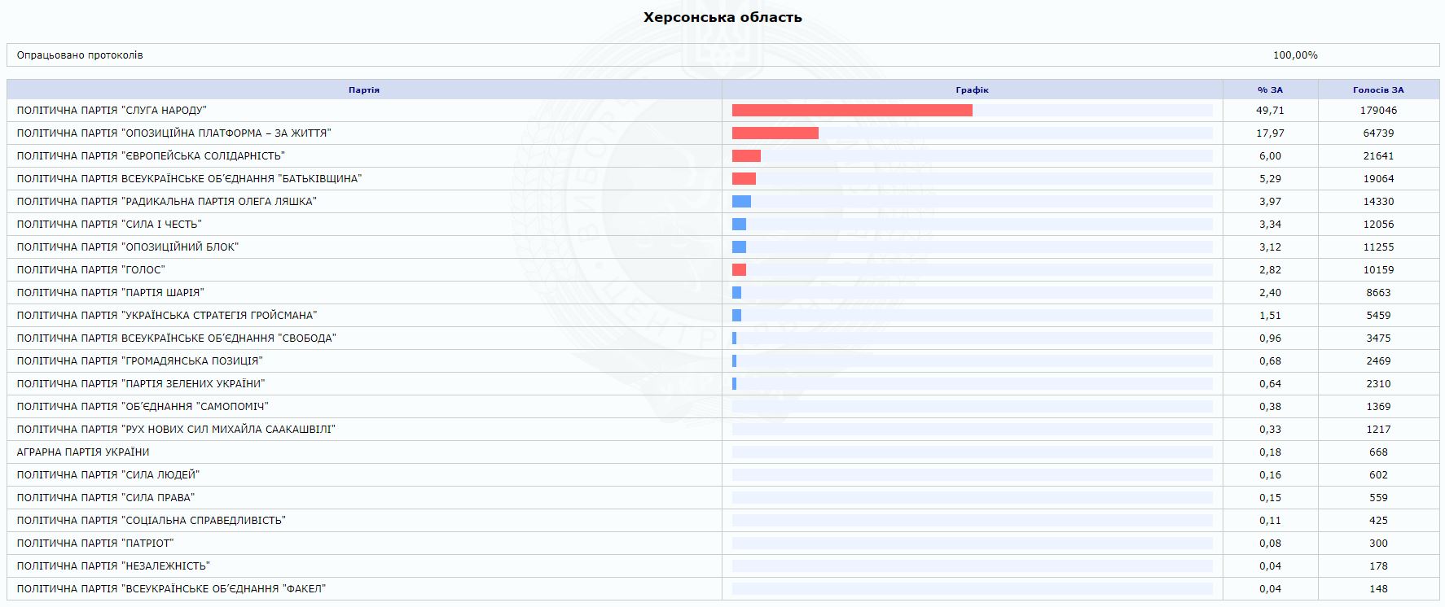This screenshot has height=607, width=1445.
Task: Select 'УКРАЇНСЬКА СТРАТЕГІЯ ГРОЙСМАНА' party name
Action: coord(166,316)
